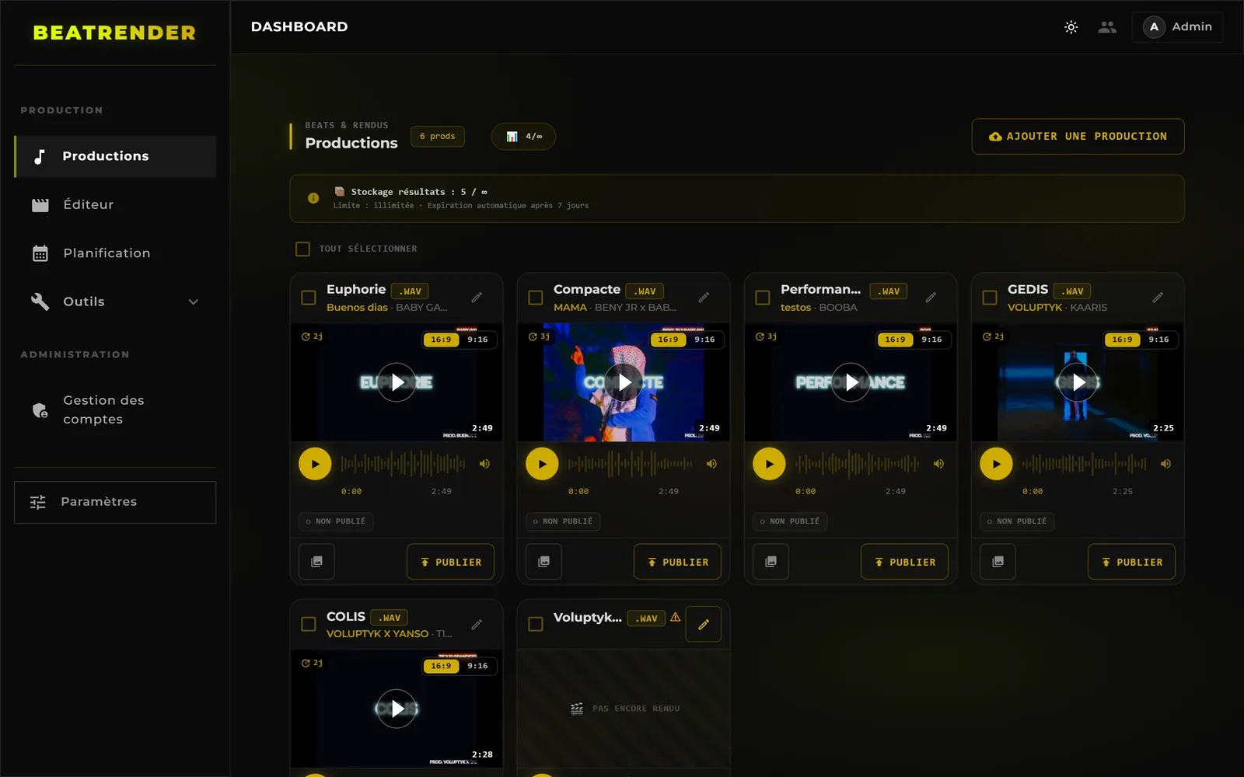Select the Performance card checkbox
Screen dimensions: 1244x777
[x=763, y=298]
